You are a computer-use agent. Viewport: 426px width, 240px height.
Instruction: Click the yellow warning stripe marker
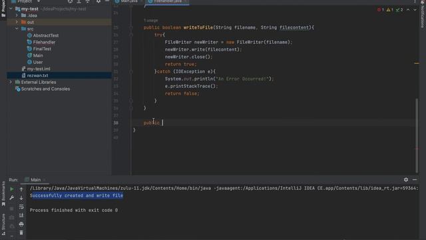[417, 63]
